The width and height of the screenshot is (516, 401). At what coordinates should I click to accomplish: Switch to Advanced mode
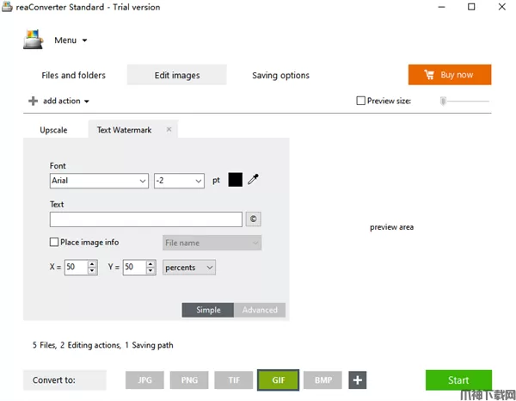(x=260, y=310)
